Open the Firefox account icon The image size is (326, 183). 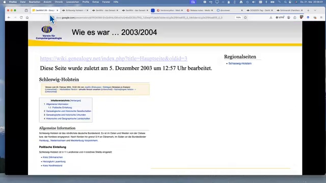point(289,18)
